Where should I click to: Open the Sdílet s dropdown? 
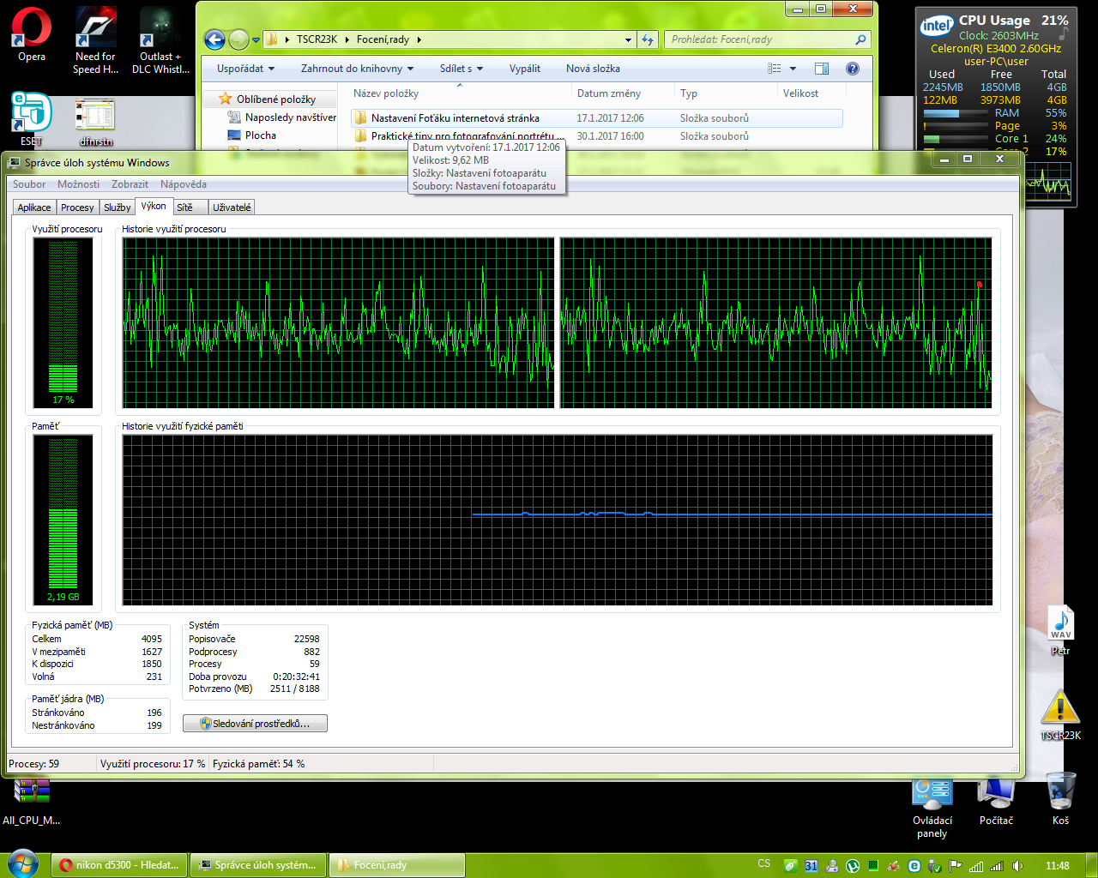[462, 69]
